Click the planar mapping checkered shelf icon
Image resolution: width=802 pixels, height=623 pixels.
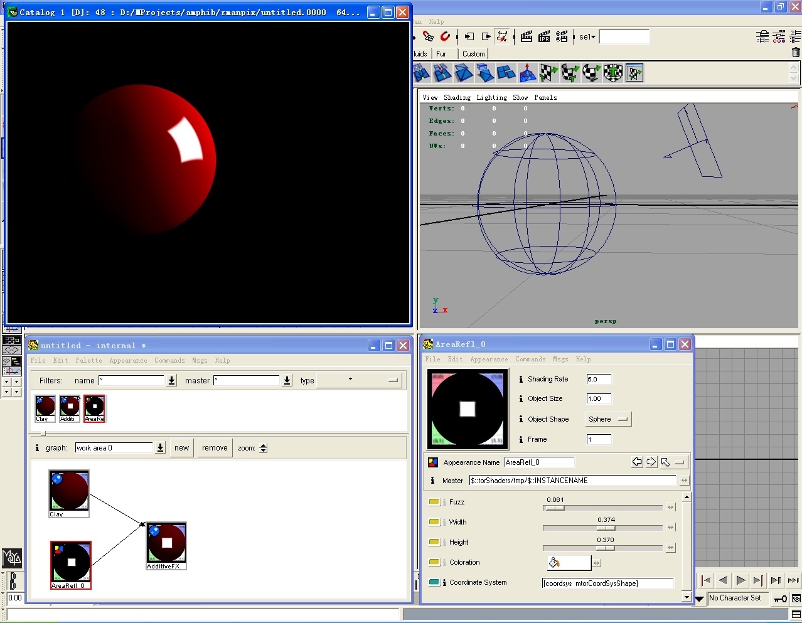tap(548, 73)
